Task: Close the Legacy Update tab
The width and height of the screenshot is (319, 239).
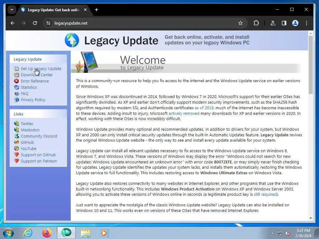Action: coord(85,10)
